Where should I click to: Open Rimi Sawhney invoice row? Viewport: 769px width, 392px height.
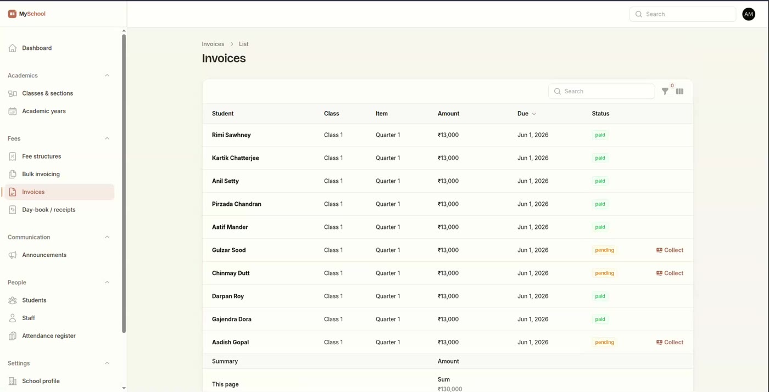[448, 135]
